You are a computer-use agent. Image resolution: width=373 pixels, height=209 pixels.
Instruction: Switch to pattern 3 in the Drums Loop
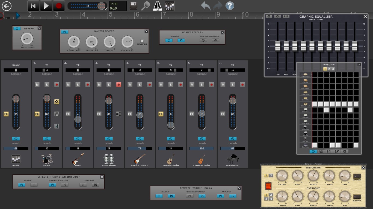[x=333, y=69]
